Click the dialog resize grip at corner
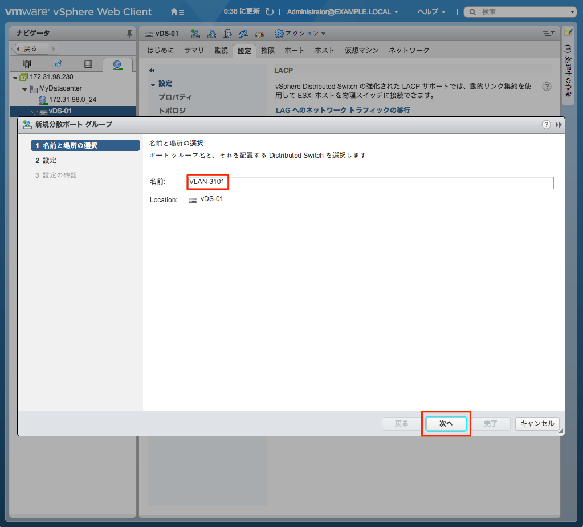Screen dimensions: 583x527 point(561,431)
